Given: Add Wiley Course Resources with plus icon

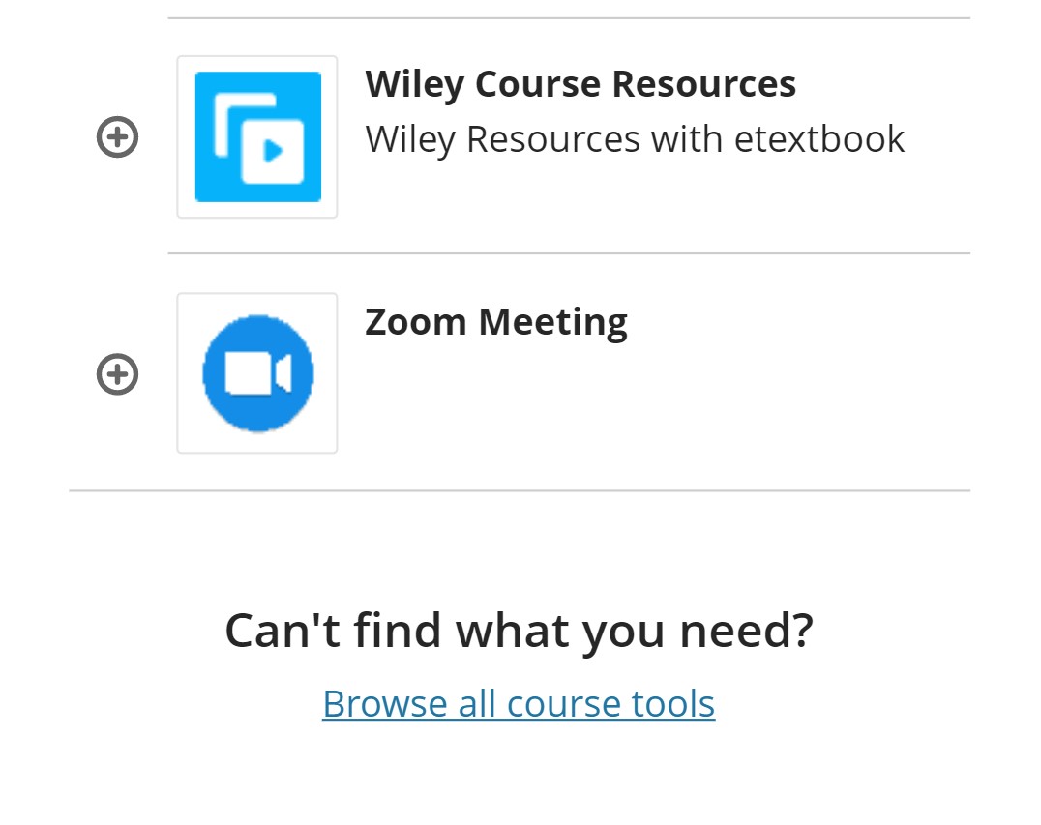Looking at the screenshot, I should (x=117, y=137).
